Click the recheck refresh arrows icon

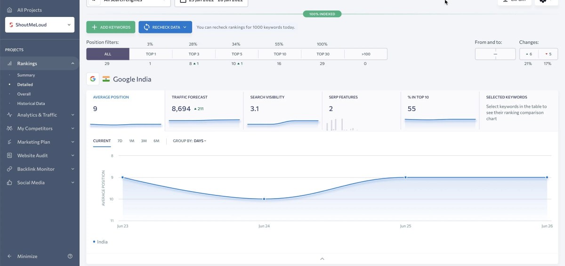coord(147,27)
